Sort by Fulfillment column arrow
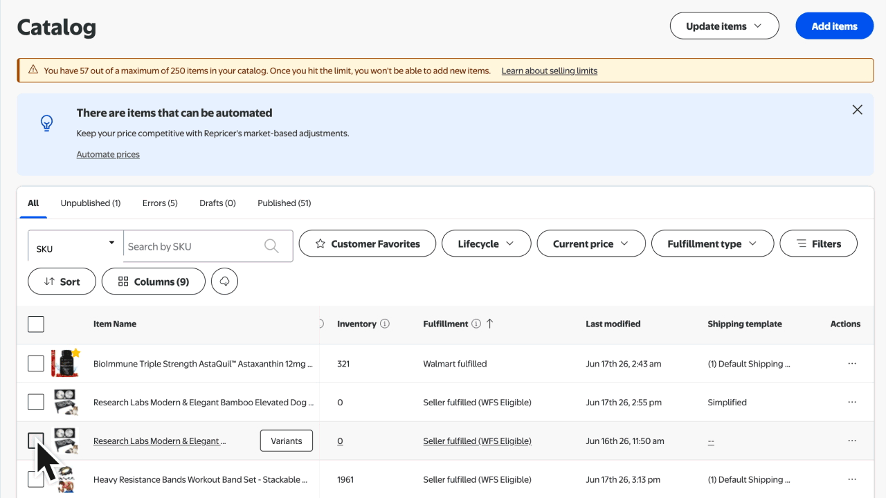The image size is (886, 498). point(490,324)
